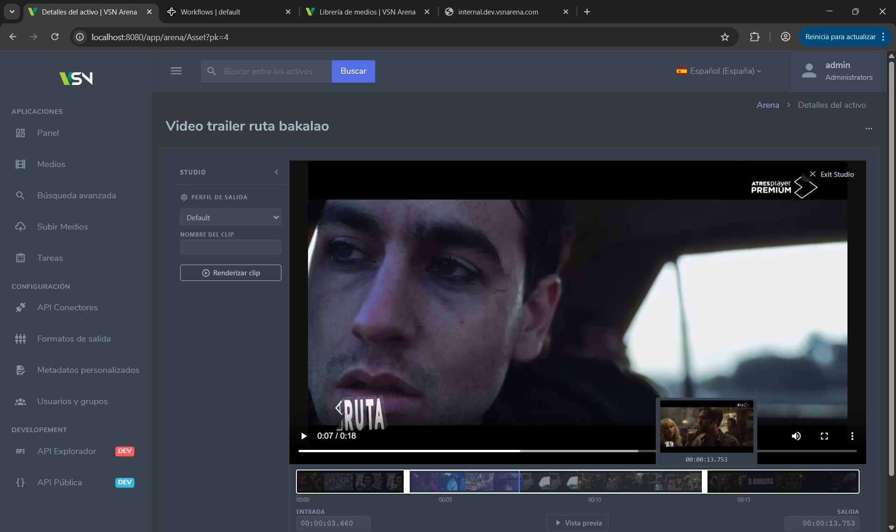Open Formatos de salida settings
Screen dimensions: 896x532
(x=74, y=339)
